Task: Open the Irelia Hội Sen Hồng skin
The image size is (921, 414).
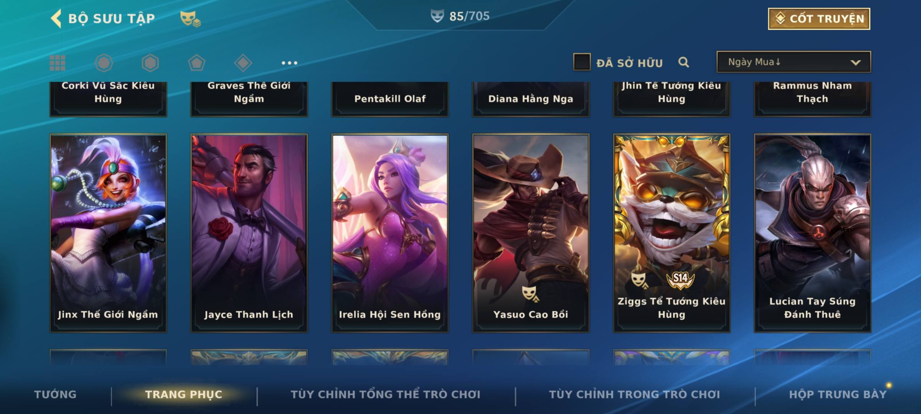Action: pyautogui.click(x=390, y=233)
